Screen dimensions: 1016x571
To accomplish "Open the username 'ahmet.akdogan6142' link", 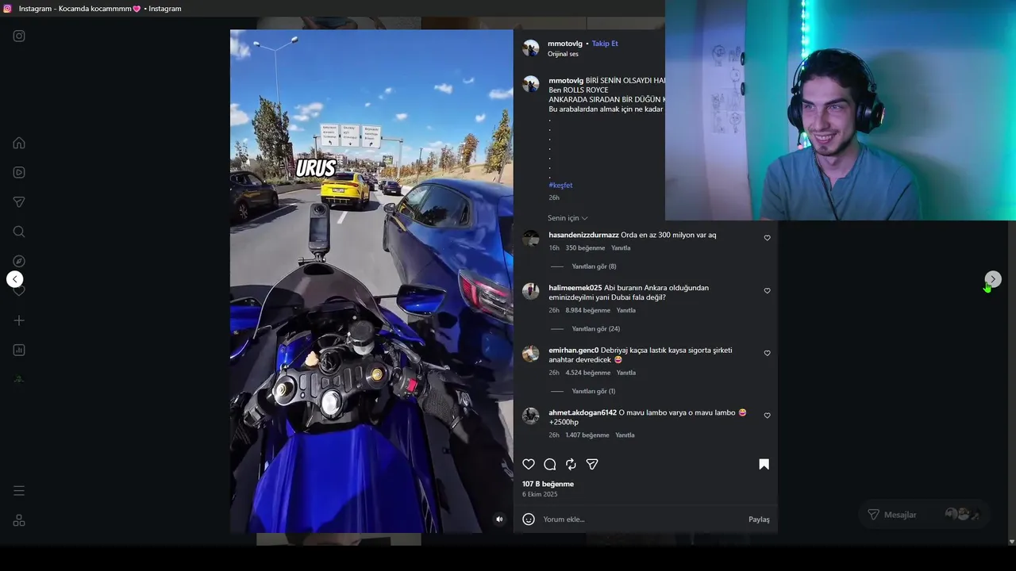I will (583, 412).
